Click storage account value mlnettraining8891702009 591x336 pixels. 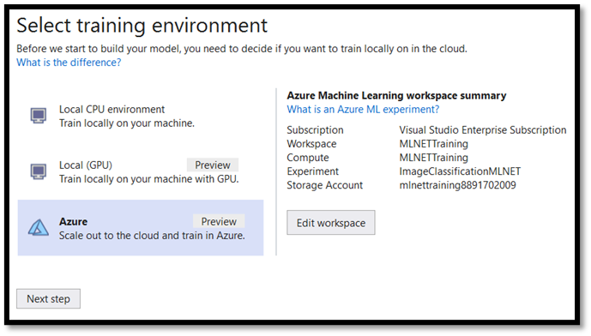457,185
